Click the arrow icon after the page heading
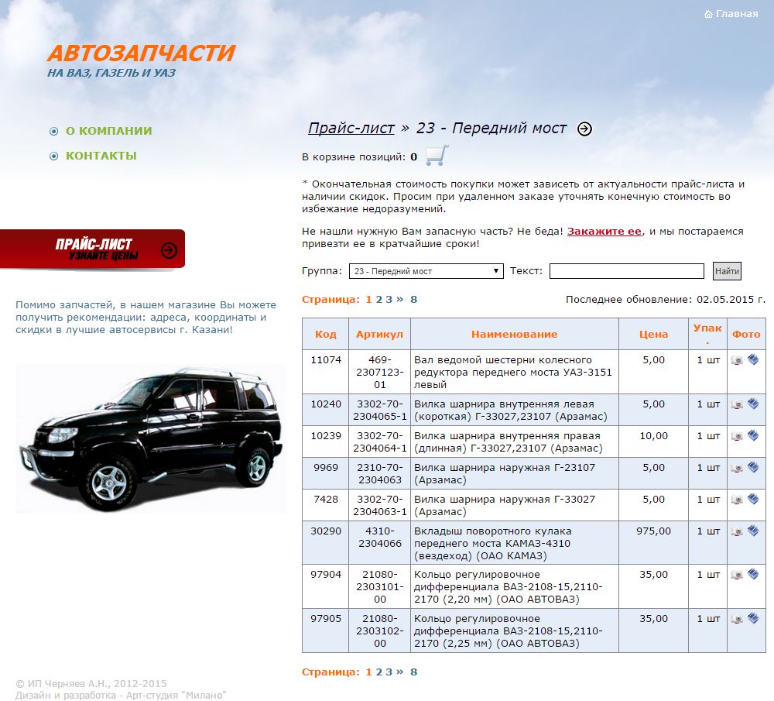 point(585,129)
